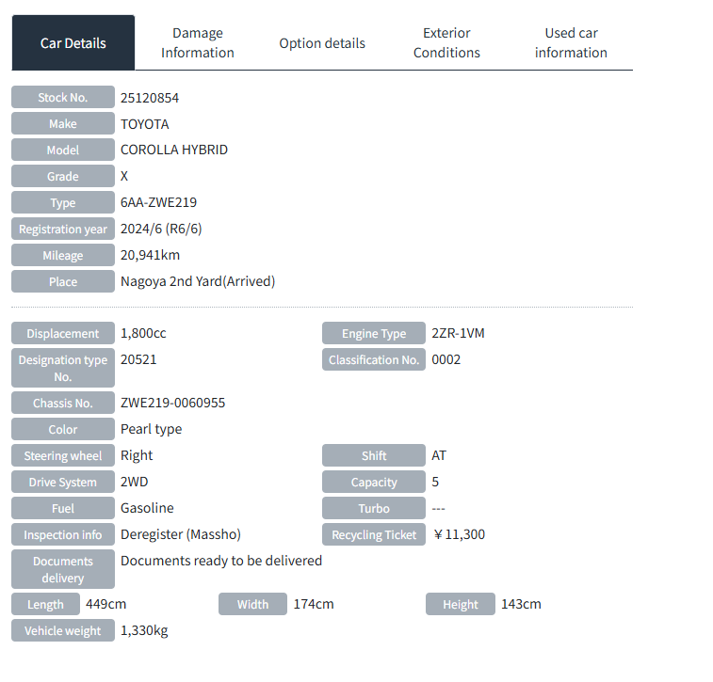Image resolution: width=713 pixels, height=682 pixels.
Task: Click the Inspection info label
Action: [x=62, y=535]
